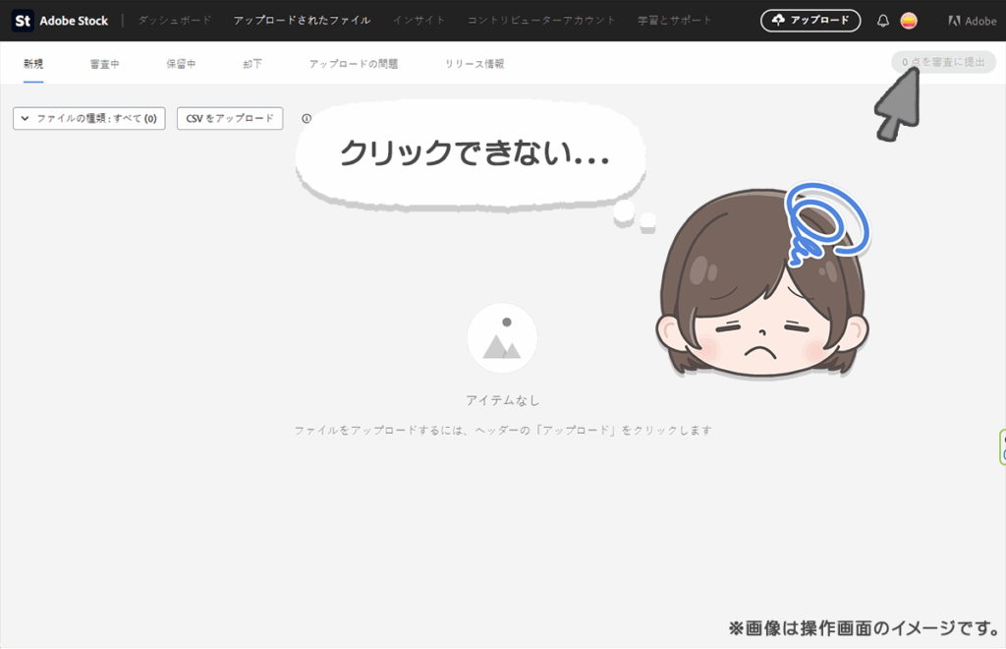Image resolution: width=1006 pixels, height=649 pixels.
Task: Click the ファイルをアップロードするには instruction text
Action: (x=503, y=430)
